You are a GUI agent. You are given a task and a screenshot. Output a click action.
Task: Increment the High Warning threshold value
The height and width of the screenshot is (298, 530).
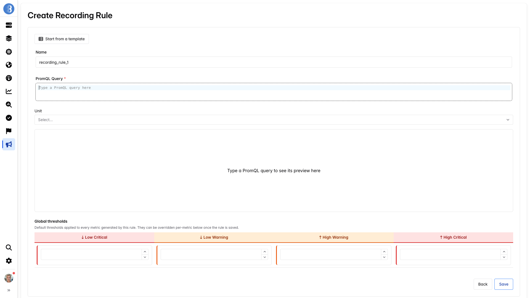(384, 252)
